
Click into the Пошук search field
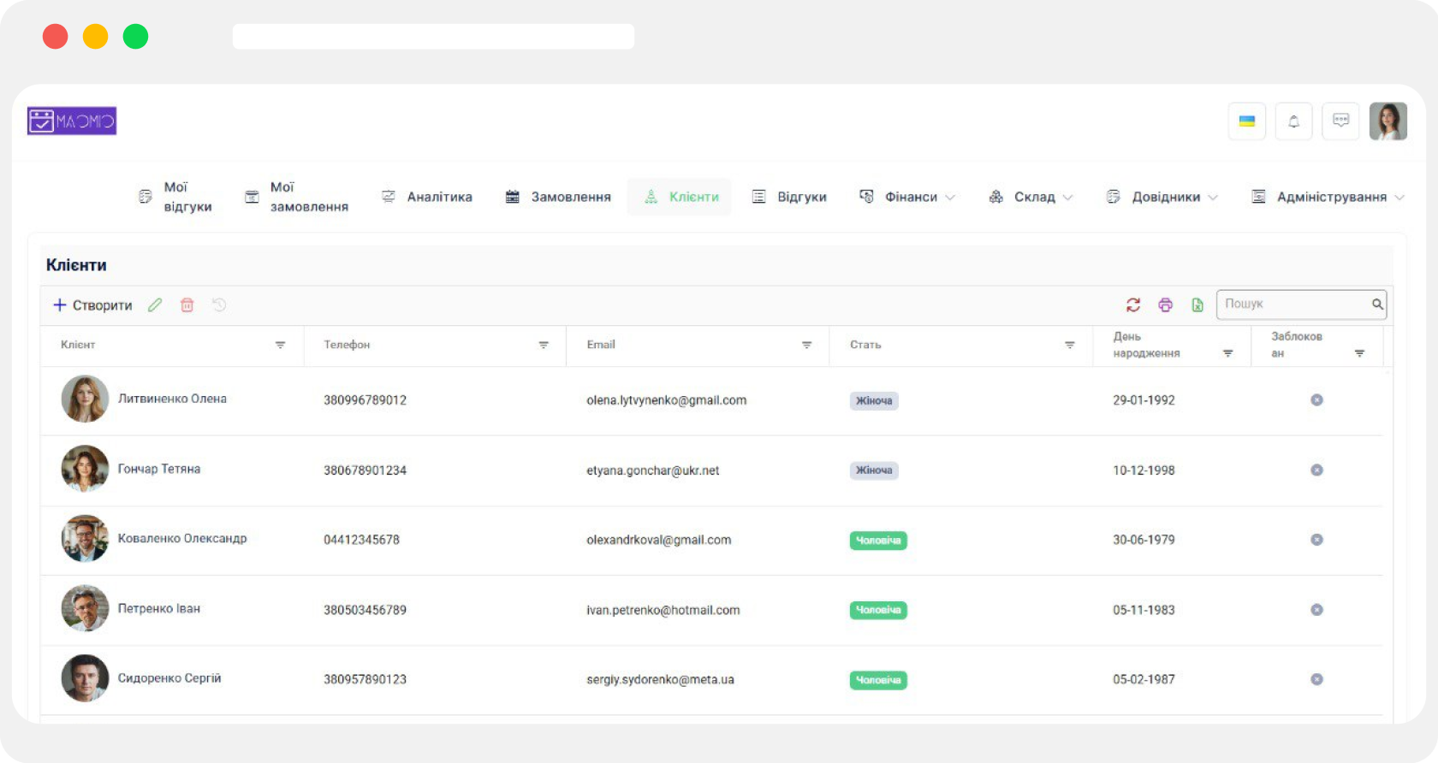point(1292,305)
